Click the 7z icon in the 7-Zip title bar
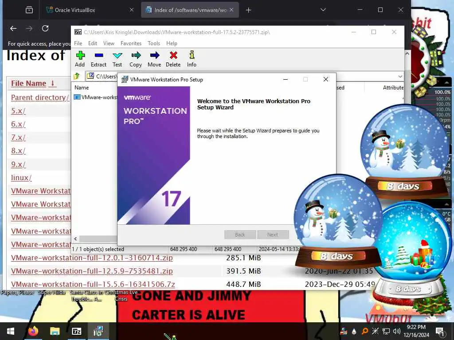 [x=78, y=32]
